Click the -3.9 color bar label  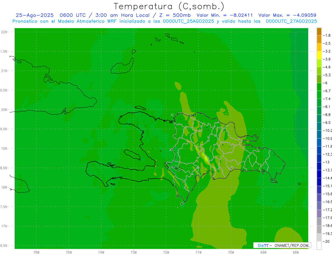tap(327, 59)
